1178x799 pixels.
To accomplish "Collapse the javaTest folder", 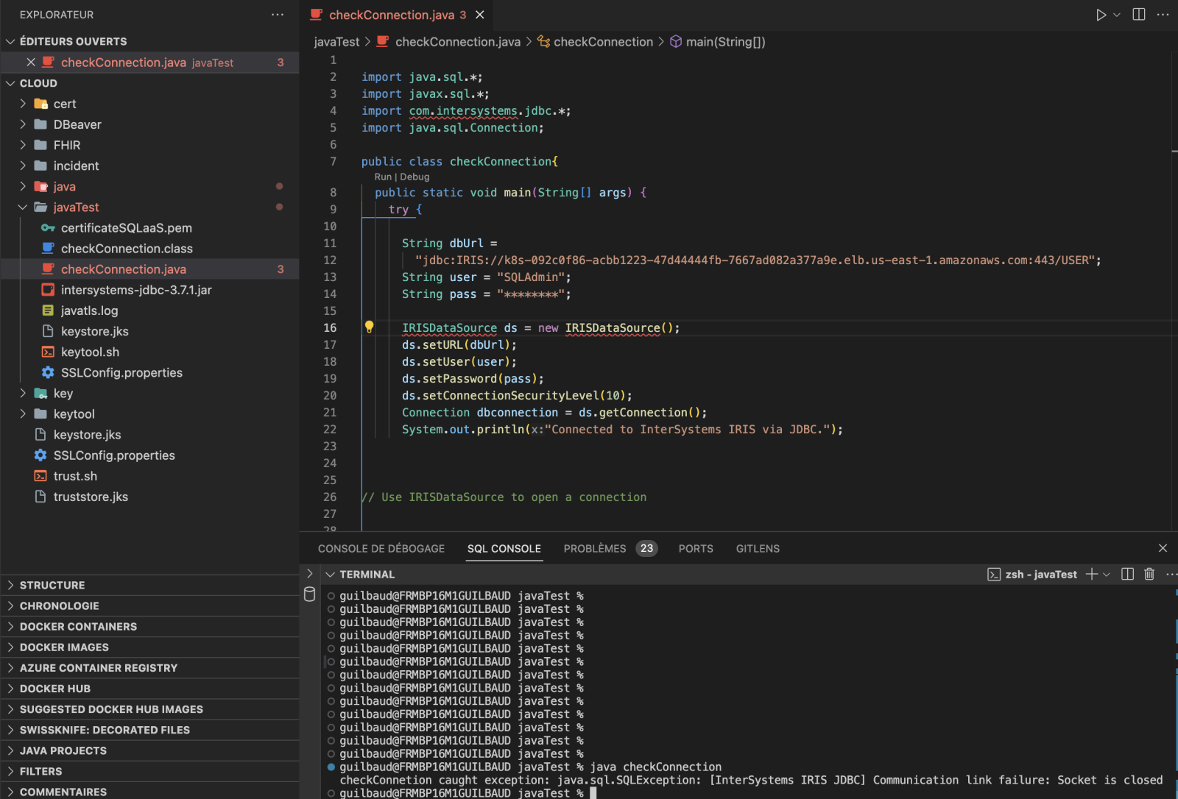I will pyautogui.click(x=23, y=207).
